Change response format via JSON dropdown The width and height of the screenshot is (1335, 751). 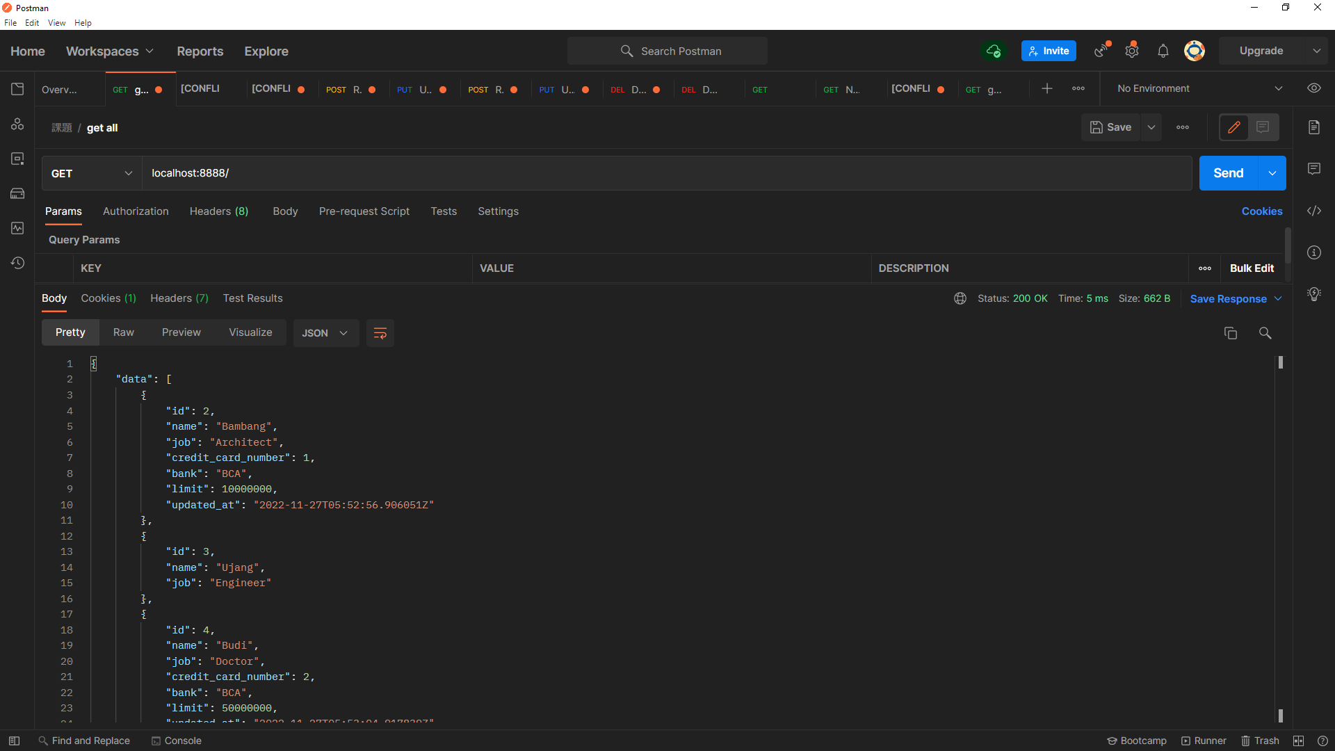(x=325, y=333)
